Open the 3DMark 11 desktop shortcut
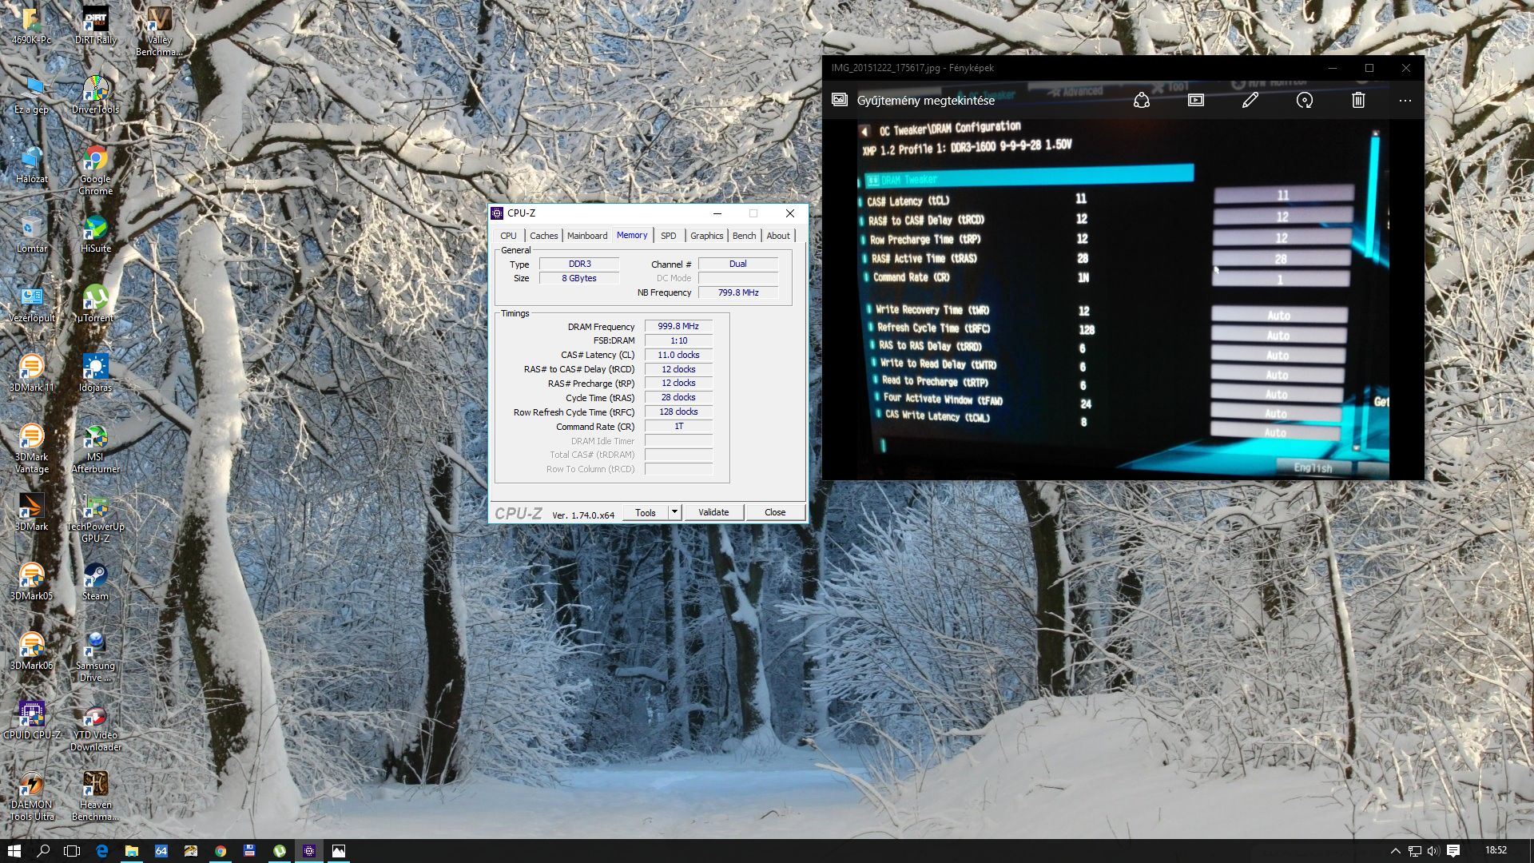The height and width of the screenshot is (863, 1534). 31,373
